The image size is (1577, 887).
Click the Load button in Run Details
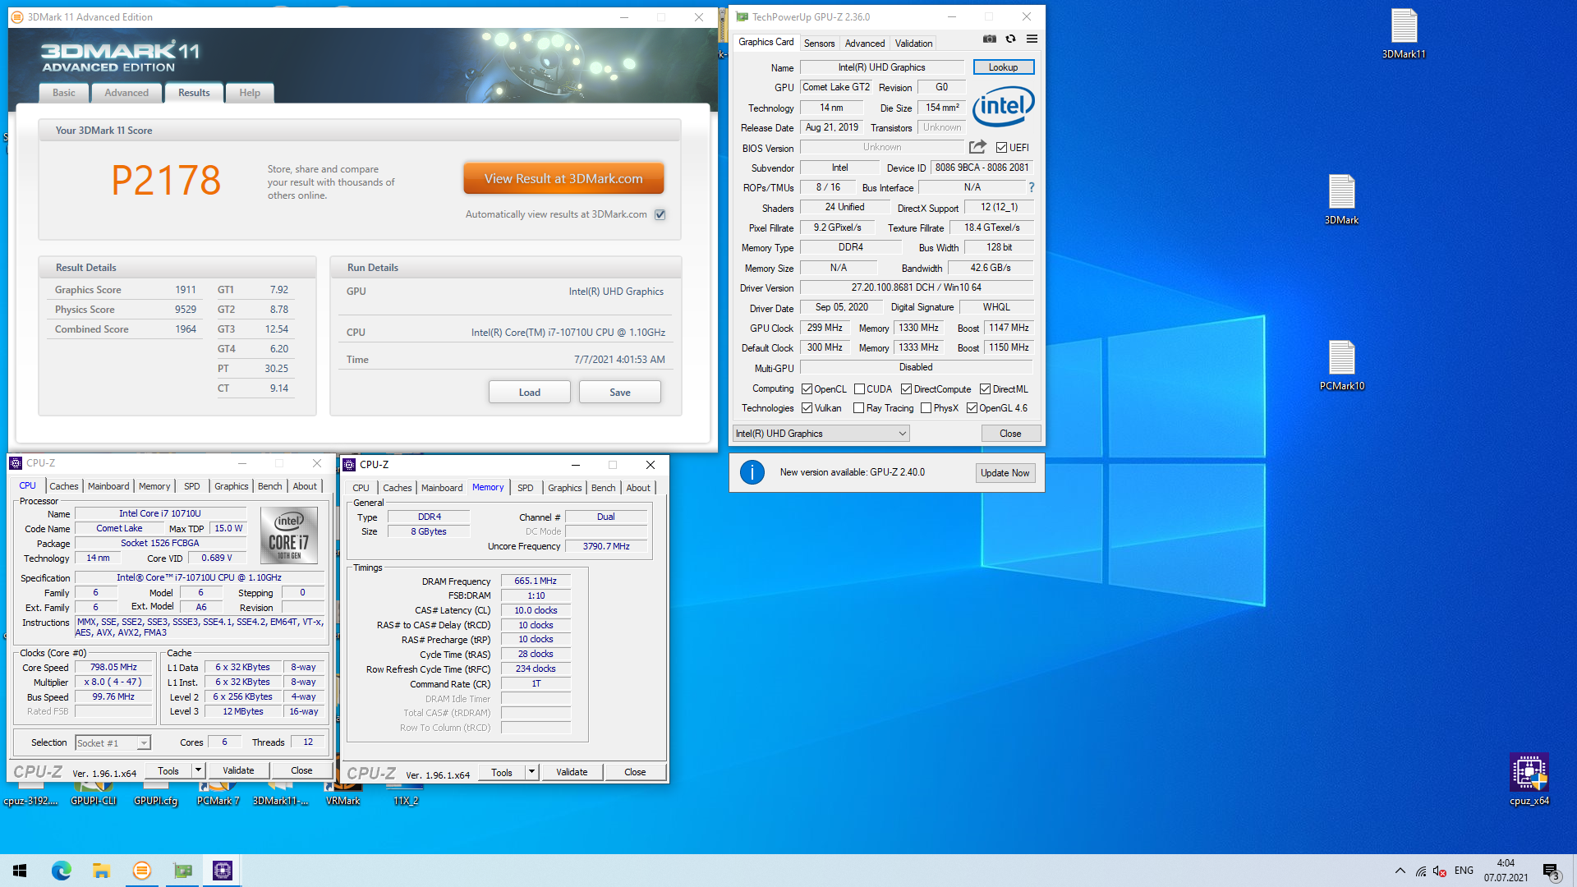point(529,393)
